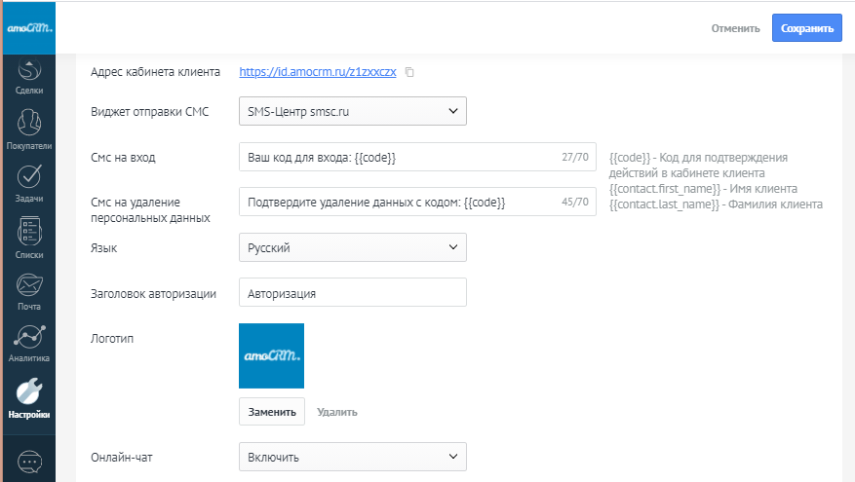
Task: Go to Задачи via checkmark icon
Action: 29,178
